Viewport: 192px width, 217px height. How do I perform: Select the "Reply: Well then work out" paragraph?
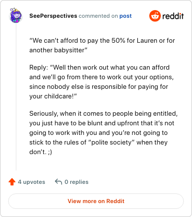click(101, 82)
